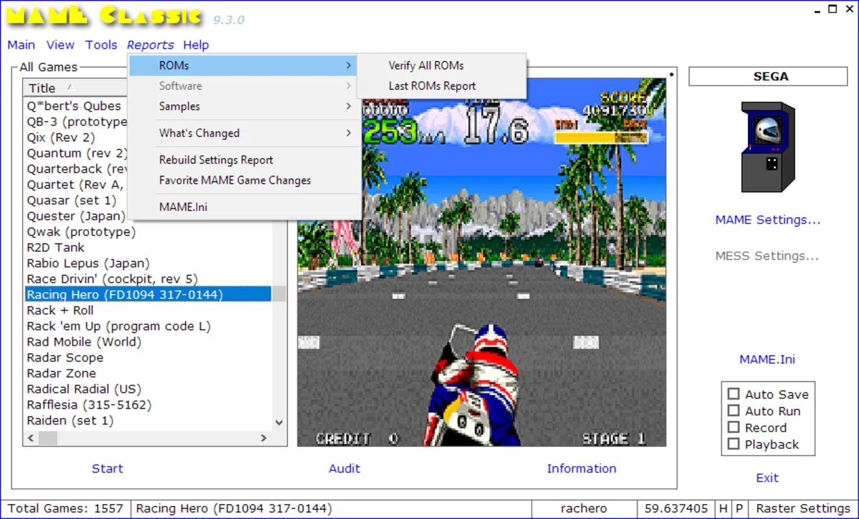This screenshot has width=859, height=519.
Task: Open the Help menu
Action: tap(196, 45)
